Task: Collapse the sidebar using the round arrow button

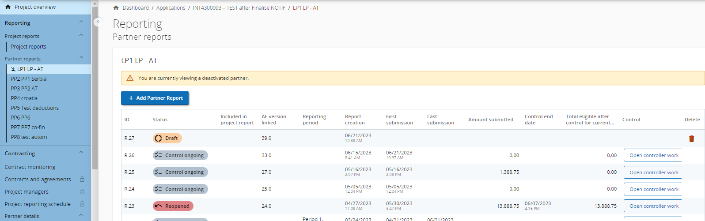Action: tap(98, 22)
